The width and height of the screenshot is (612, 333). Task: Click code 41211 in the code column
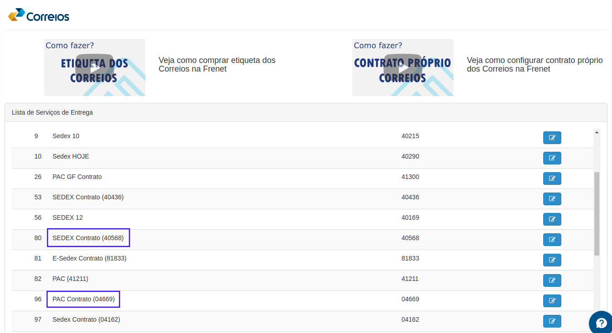coord(410,279)
